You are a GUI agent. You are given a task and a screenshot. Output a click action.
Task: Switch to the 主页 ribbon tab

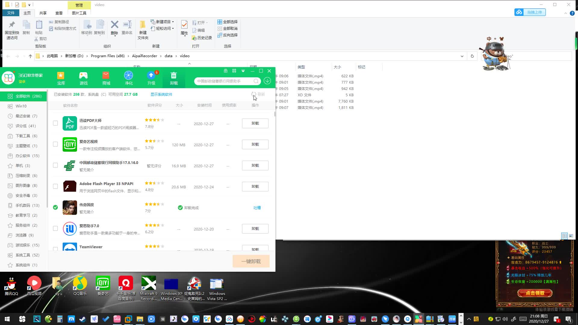click(x=27, y=13)
